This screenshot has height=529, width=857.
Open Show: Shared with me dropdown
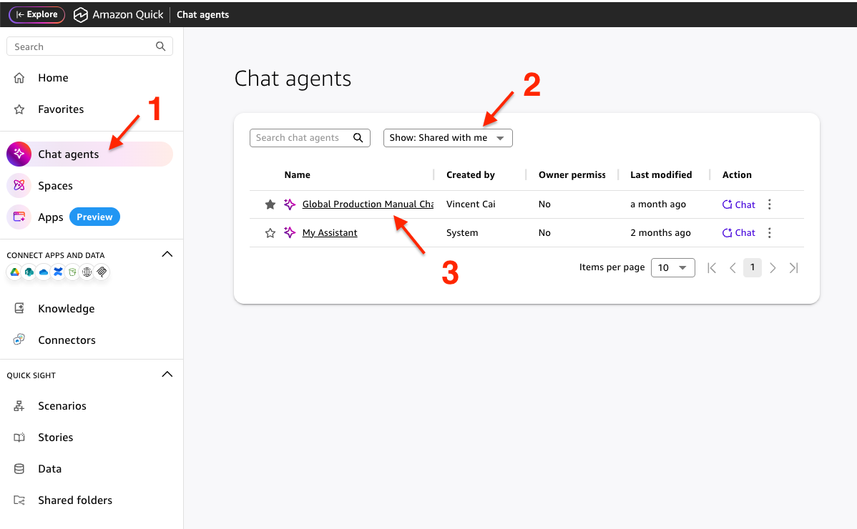tap(448, 137)
